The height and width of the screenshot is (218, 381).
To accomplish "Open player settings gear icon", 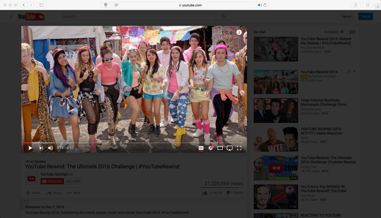I will [x=211, y=148].
